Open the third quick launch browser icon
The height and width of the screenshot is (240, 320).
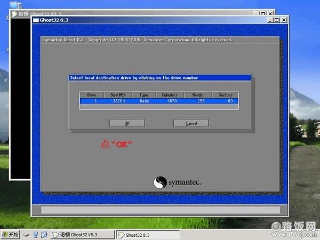click(44, 235)
